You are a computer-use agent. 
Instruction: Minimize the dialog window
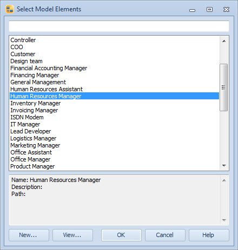pos(193,10)
